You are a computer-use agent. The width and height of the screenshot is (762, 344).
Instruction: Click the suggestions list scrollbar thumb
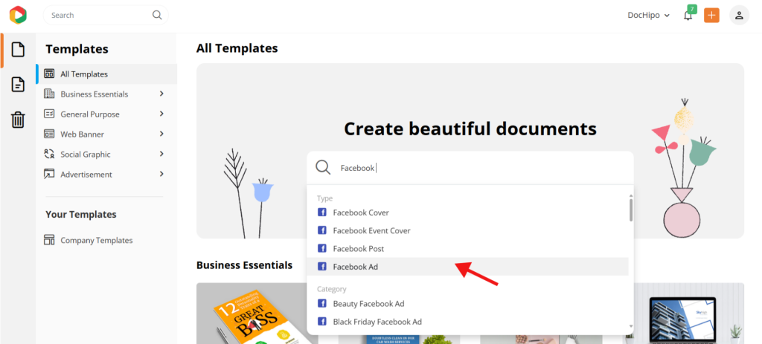click(x=631, y=209)
